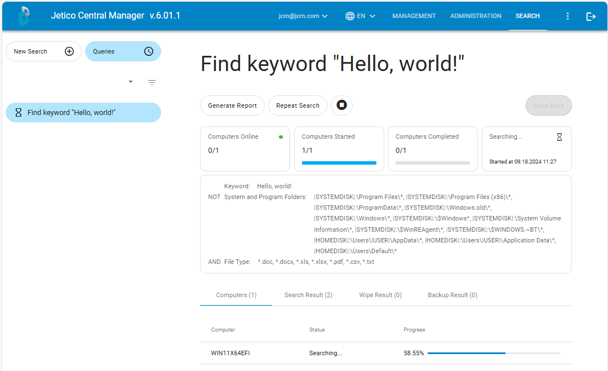Click the Keyword value Hello, world!

coord(274,186)
